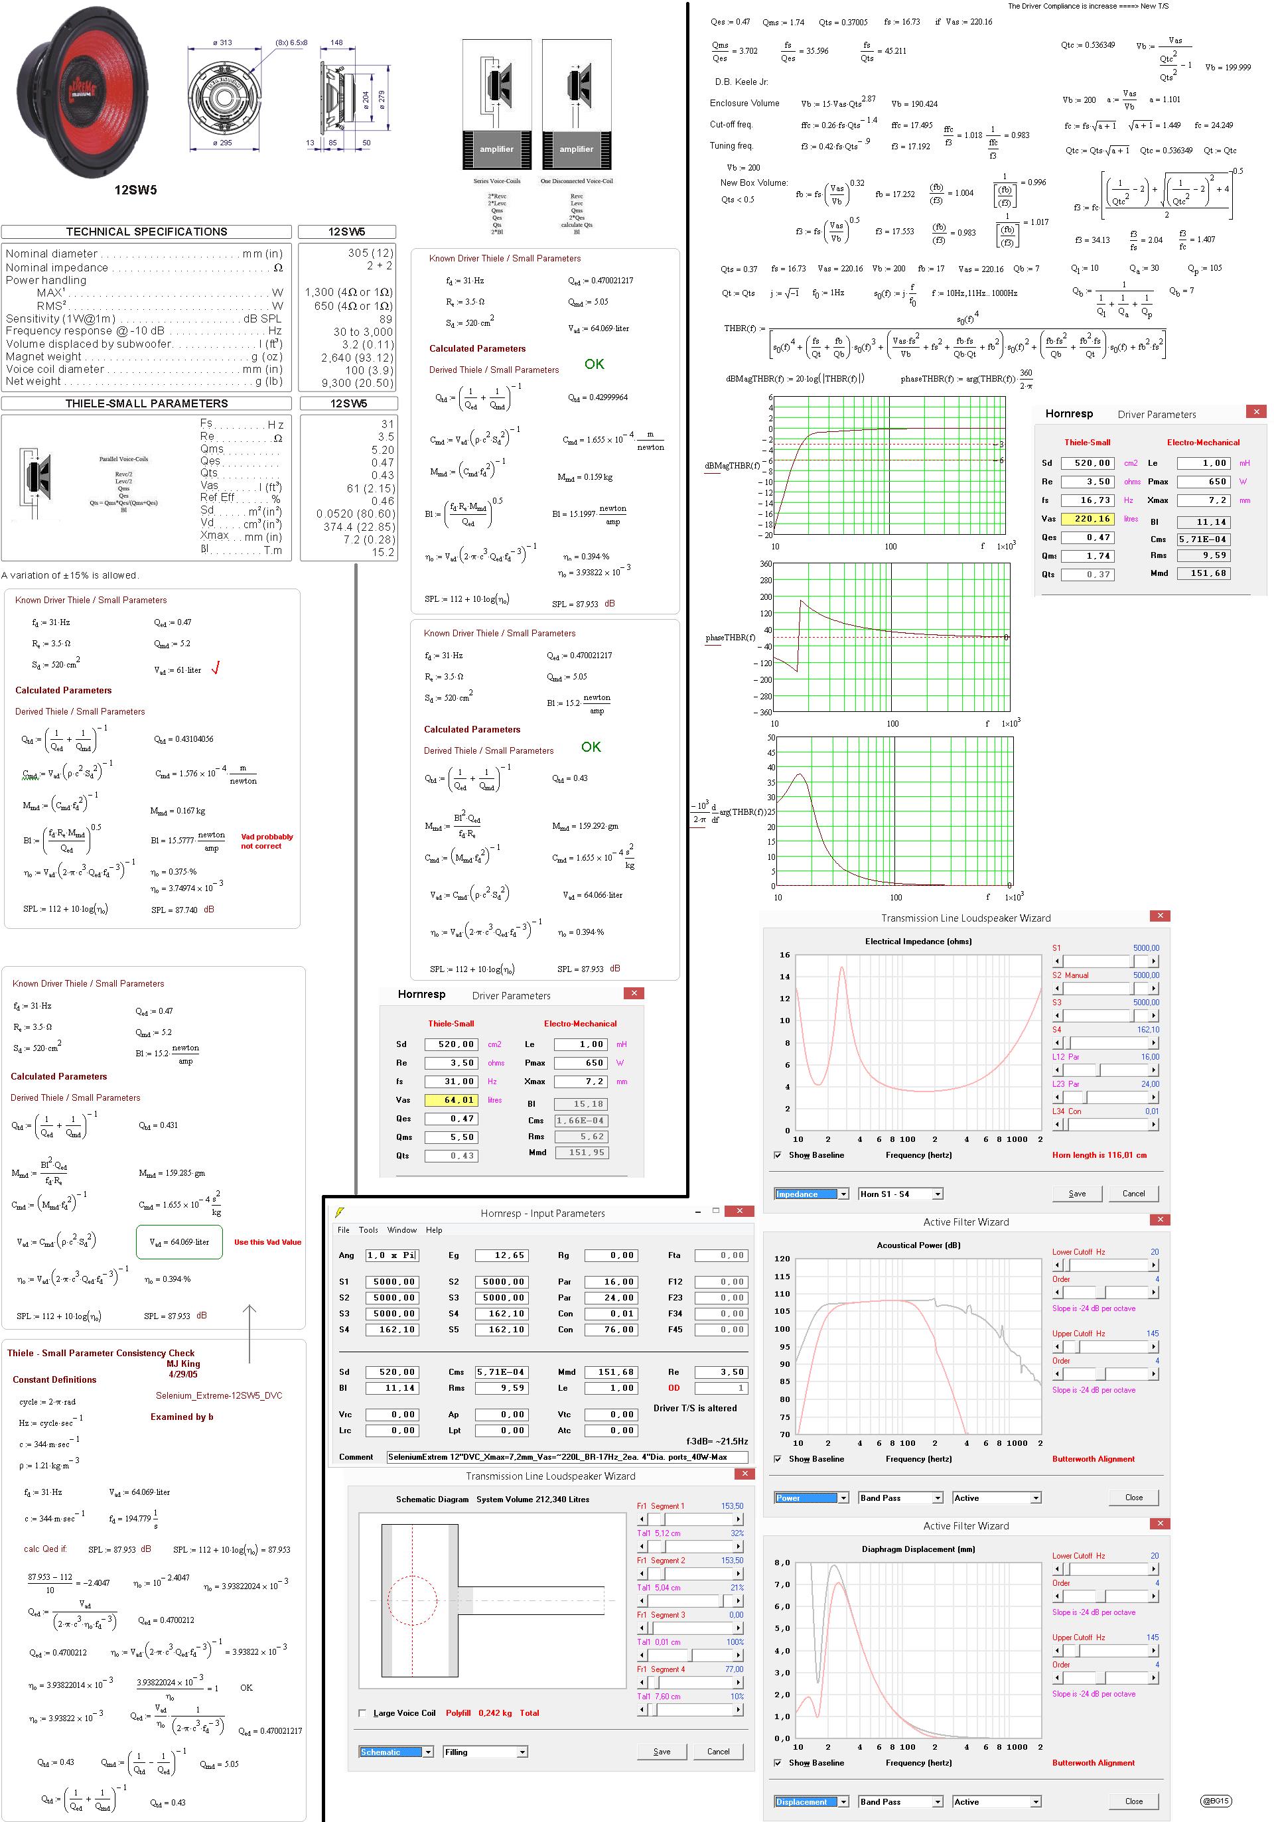Decrease Upper Cutoff in Acoustical Power filter wizard
Screen dimensions: 1274x1822
(1057, 1347)
